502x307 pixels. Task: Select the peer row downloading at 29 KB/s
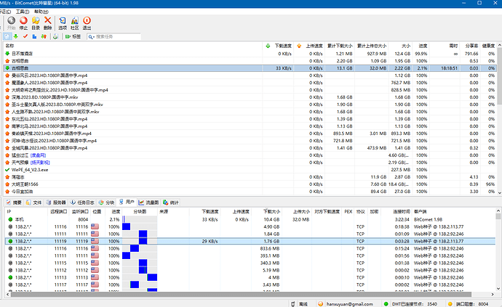(x=250, y=241)
